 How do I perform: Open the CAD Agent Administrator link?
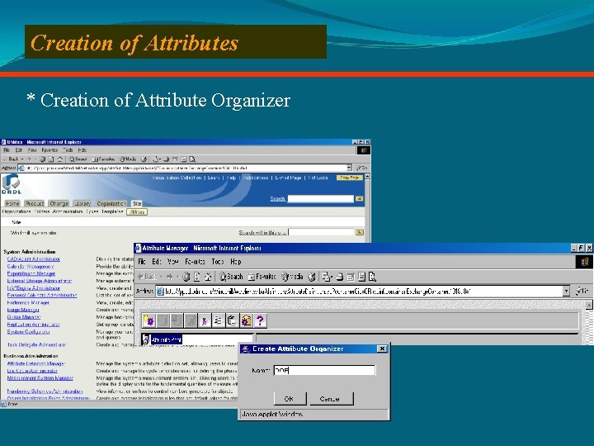(34, 259)
